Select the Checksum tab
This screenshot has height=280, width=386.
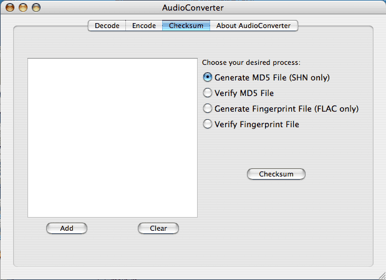185,26
